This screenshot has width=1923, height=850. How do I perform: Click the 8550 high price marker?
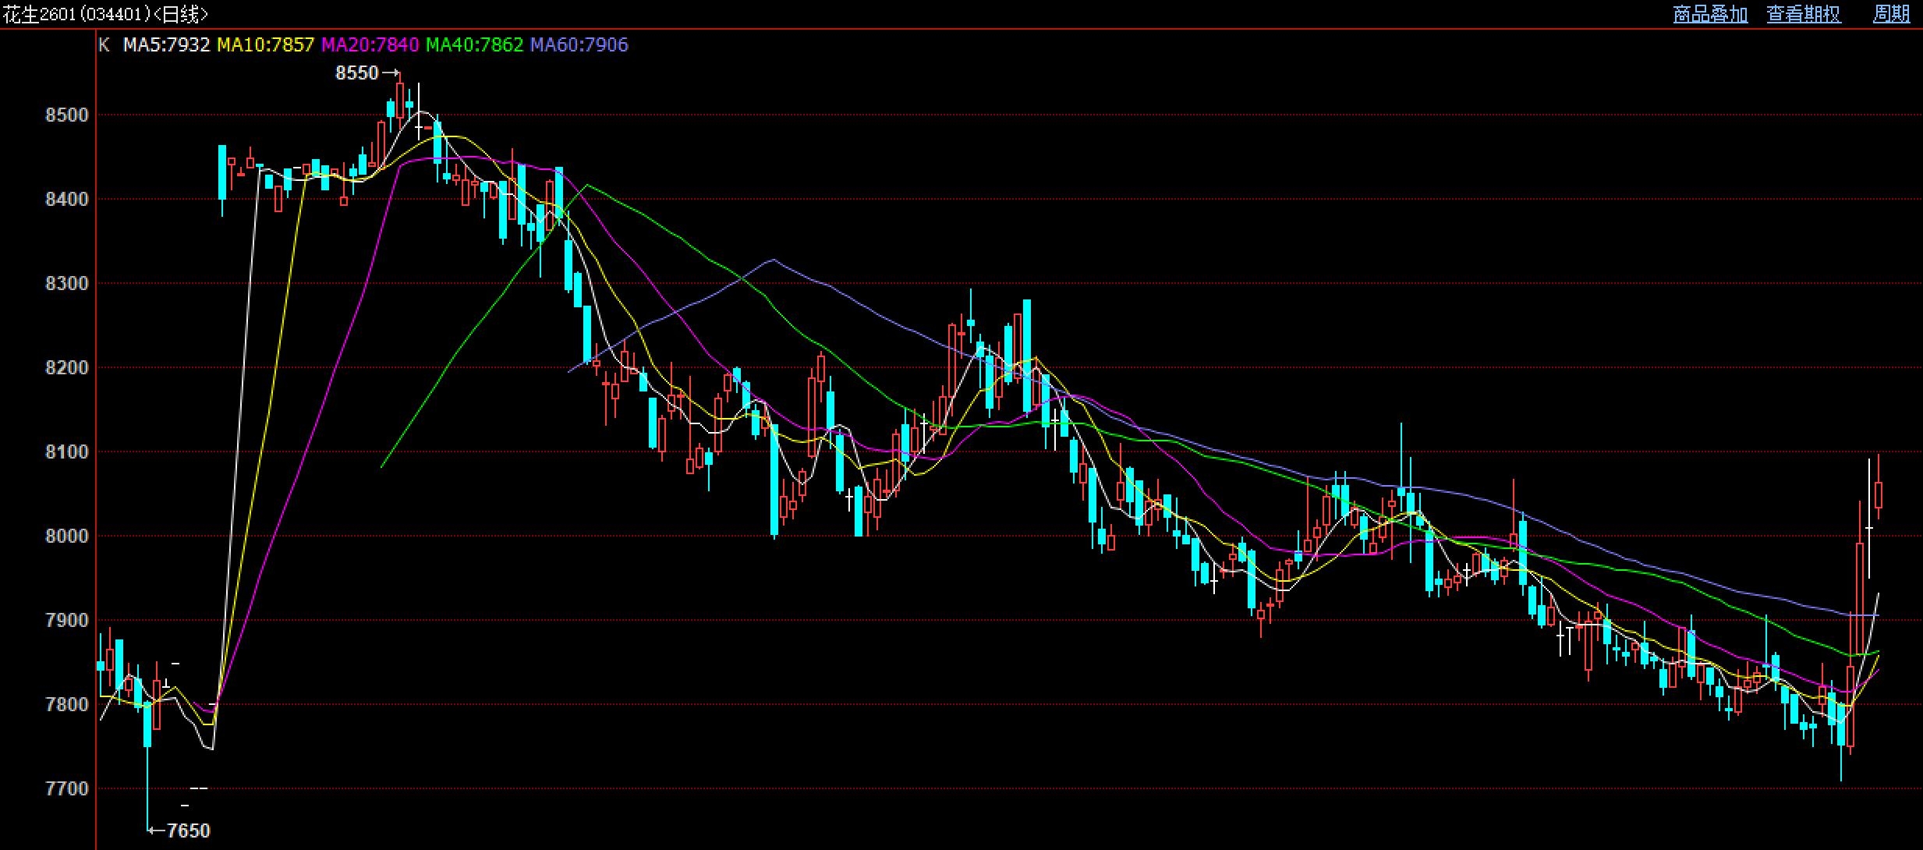tap(356, 73)
